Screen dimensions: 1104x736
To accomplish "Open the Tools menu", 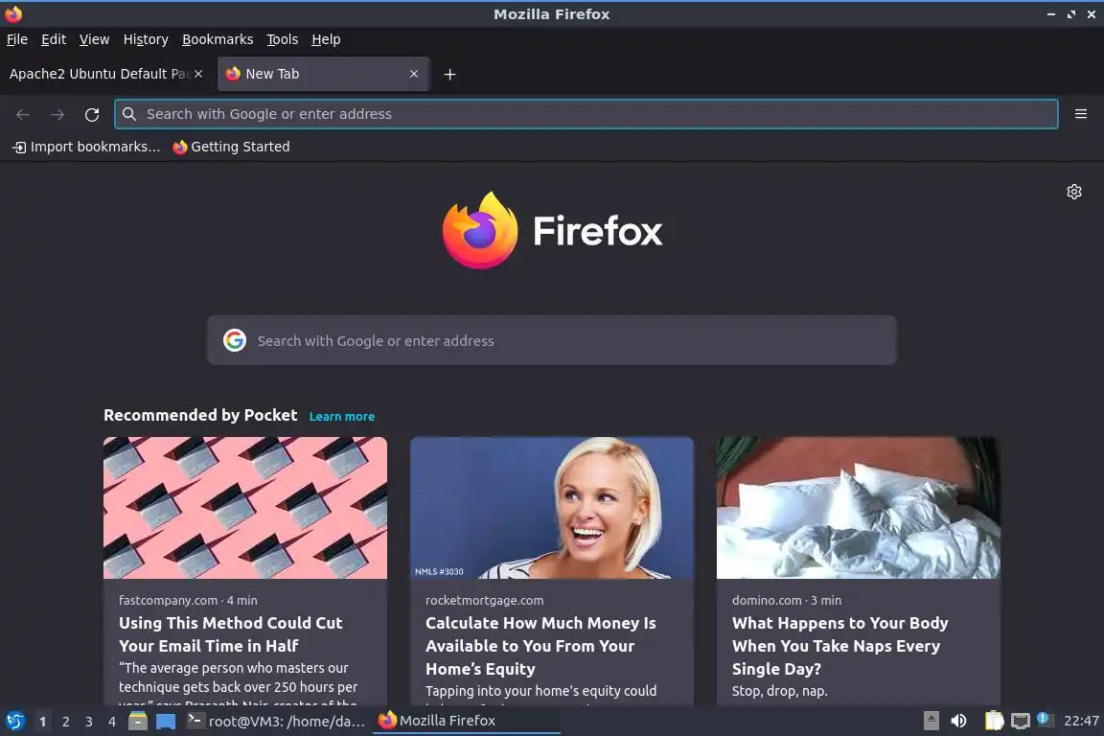I will tap(283, 39).
